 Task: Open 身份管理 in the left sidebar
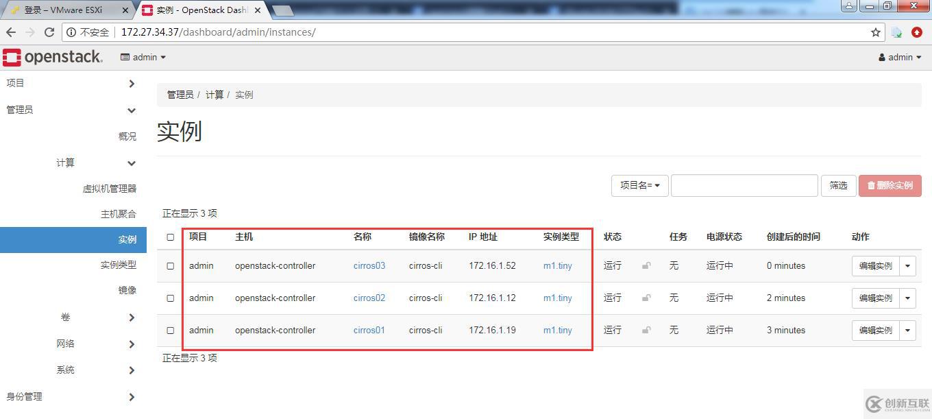pyautogui.click(x=24, y=396)
